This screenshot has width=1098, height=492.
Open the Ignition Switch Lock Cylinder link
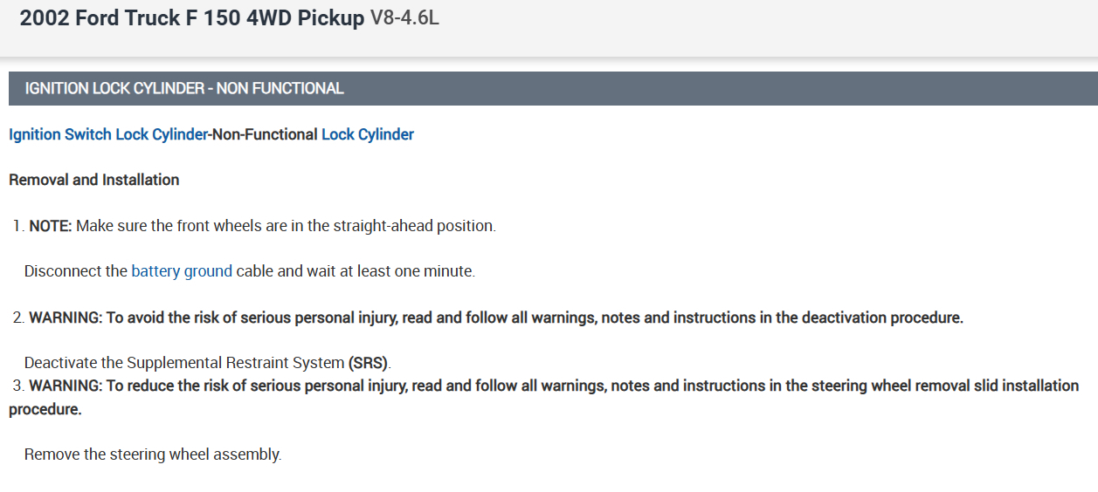coord(108,134)
